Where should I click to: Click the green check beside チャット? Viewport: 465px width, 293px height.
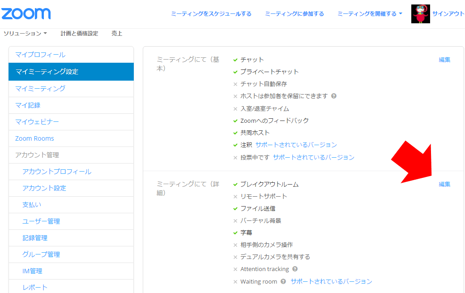(x=235, y=60)
